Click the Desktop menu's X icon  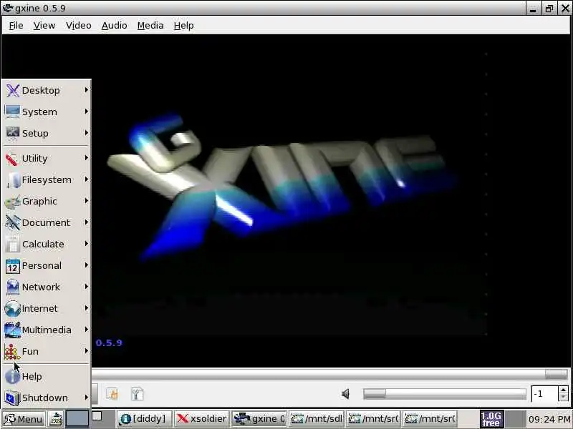(13, 91)
